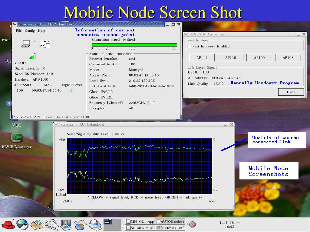310x232 pixels.
Task: Maximize the Interface eth1 window
Action: click(173, 24)
